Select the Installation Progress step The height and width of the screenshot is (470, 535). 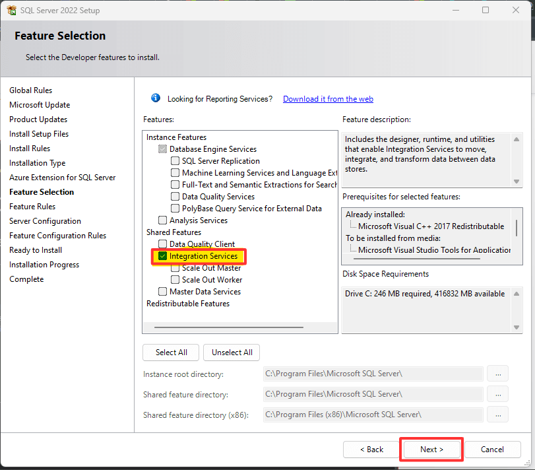[x=44, y=265]
